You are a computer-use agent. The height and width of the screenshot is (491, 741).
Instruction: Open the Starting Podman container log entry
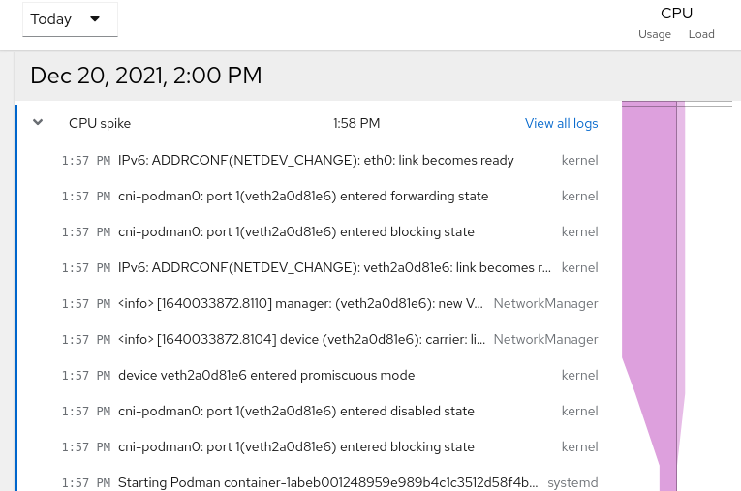click(x=327, y=482)
